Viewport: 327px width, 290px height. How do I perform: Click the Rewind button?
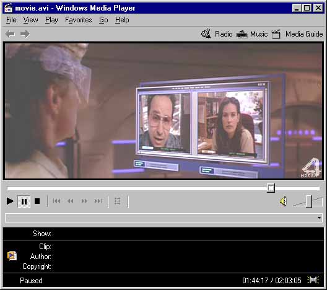71,201
